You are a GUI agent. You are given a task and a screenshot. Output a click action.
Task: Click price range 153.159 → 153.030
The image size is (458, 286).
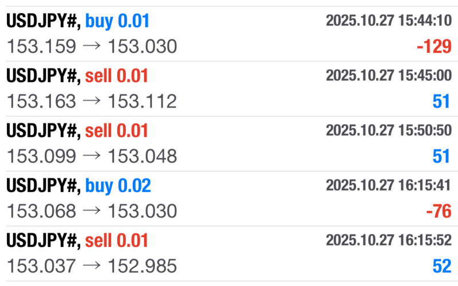(x=92, y=46)
